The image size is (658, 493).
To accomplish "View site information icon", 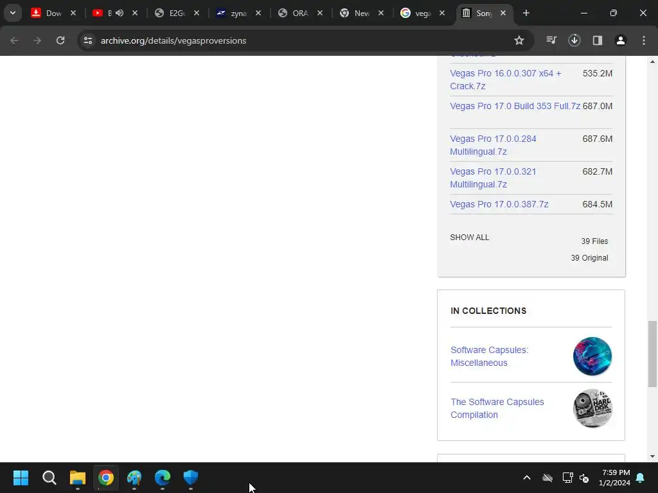I will 88,40.
